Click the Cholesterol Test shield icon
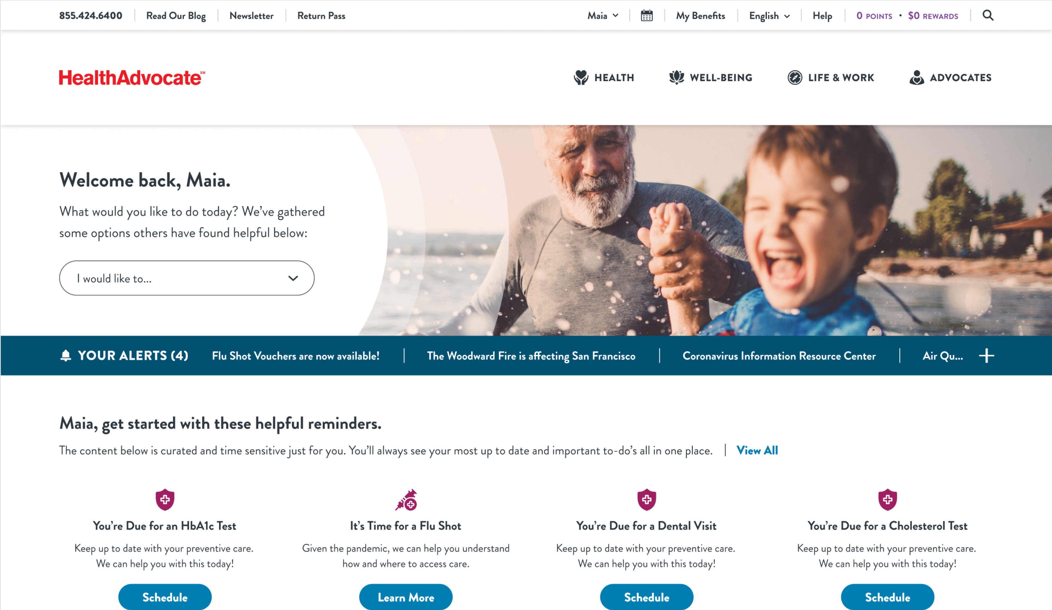 pos(888,500)
